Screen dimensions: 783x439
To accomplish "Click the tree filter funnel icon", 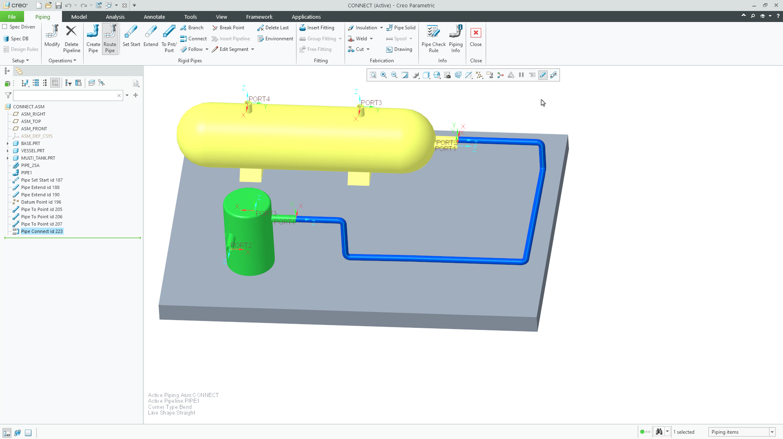I will pos(8,95).
